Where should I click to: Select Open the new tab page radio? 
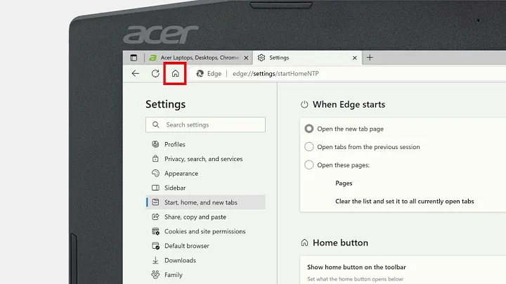pos(309,129)
